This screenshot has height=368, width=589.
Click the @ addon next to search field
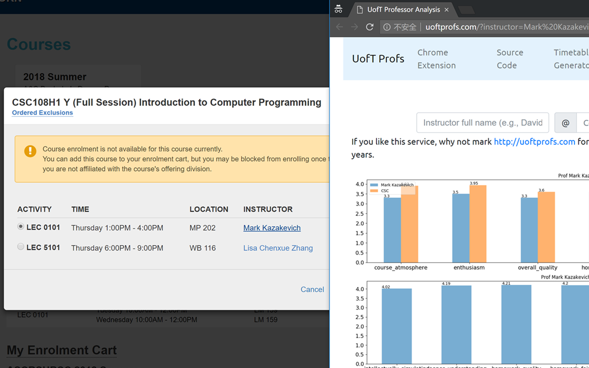tap(566, 123)
